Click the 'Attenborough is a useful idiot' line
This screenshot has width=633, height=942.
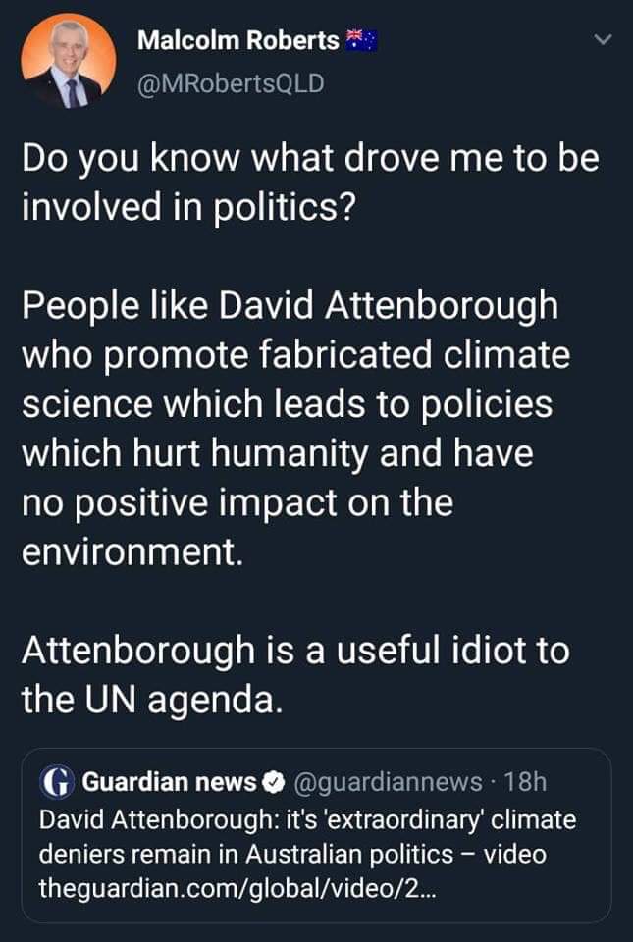pos(294,650)
